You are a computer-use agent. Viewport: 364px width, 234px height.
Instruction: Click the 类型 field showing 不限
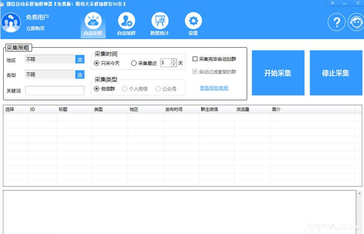tap(50, 75)
